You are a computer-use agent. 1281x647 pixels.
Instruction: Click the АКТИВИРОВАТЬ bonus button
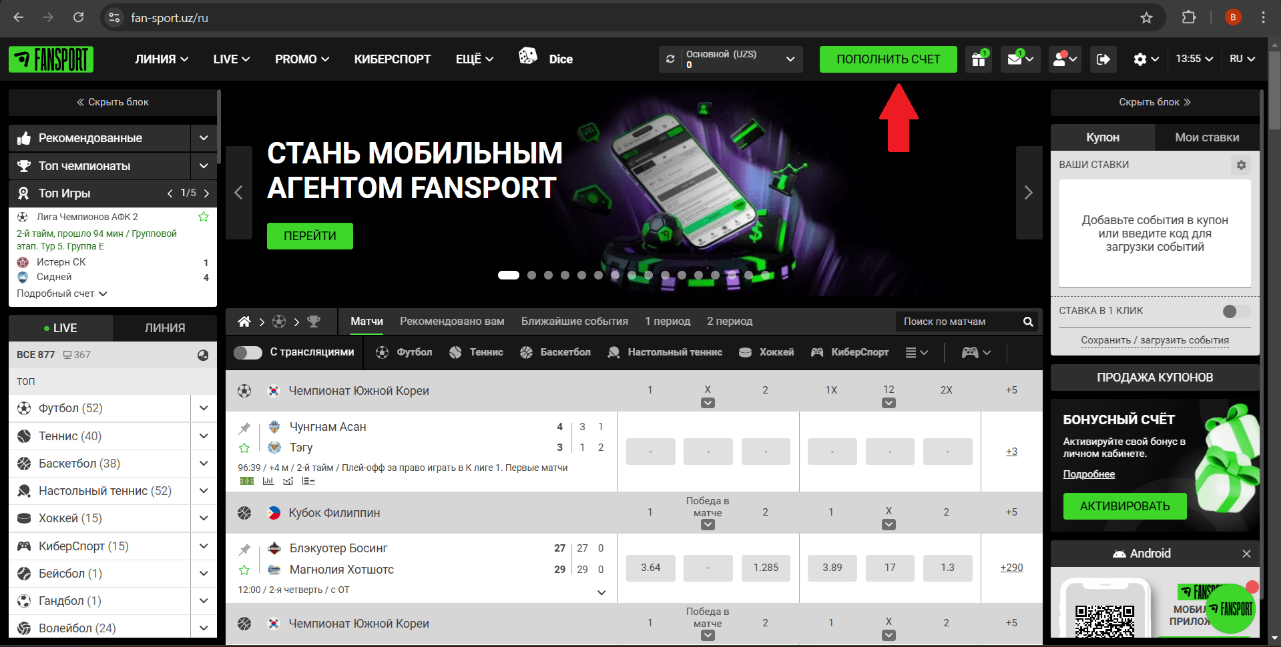pyautogui.click(x=1125, y=506)
